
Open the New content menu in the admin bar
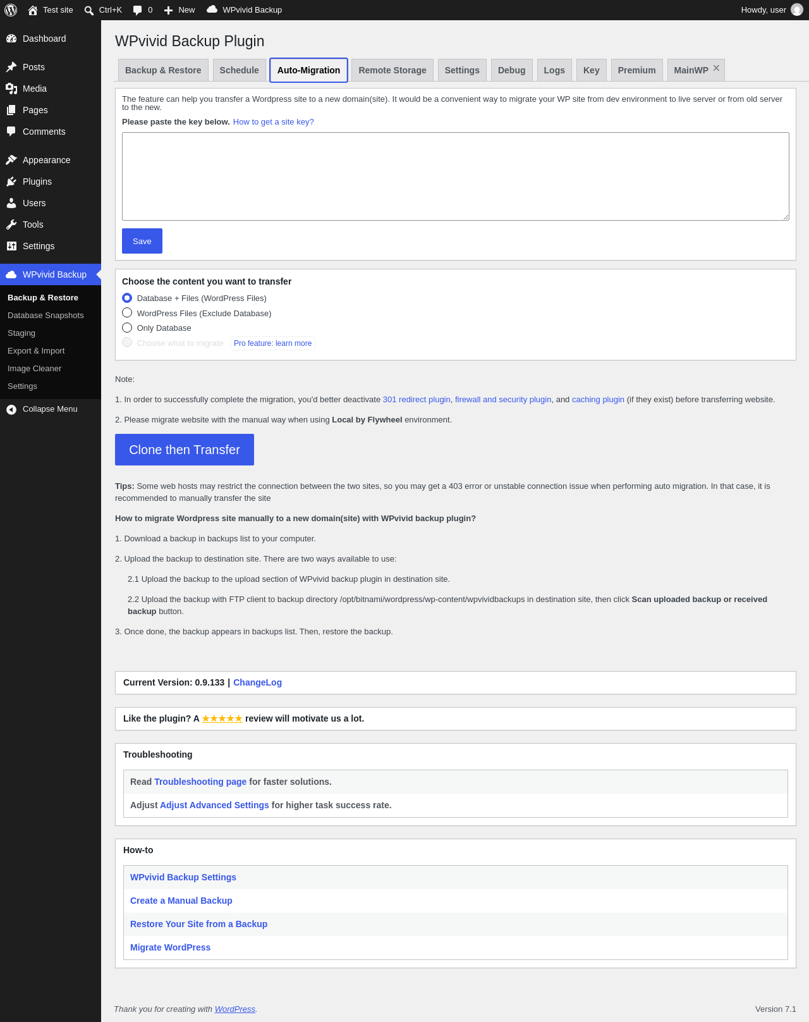(x=179, y=10)
